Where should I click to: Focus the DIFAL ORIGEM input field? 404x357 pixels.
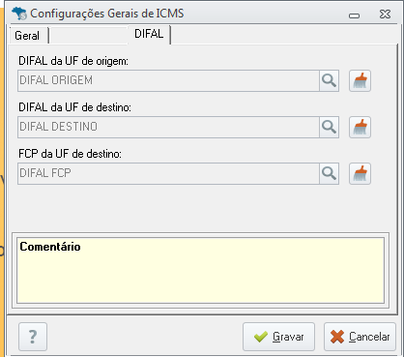pos(168,80)
